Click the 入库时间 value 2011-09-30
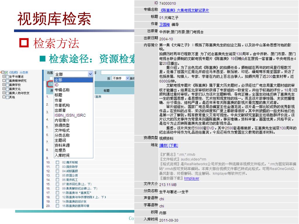This screenshot has height=224, width=299. click(169, 220)
